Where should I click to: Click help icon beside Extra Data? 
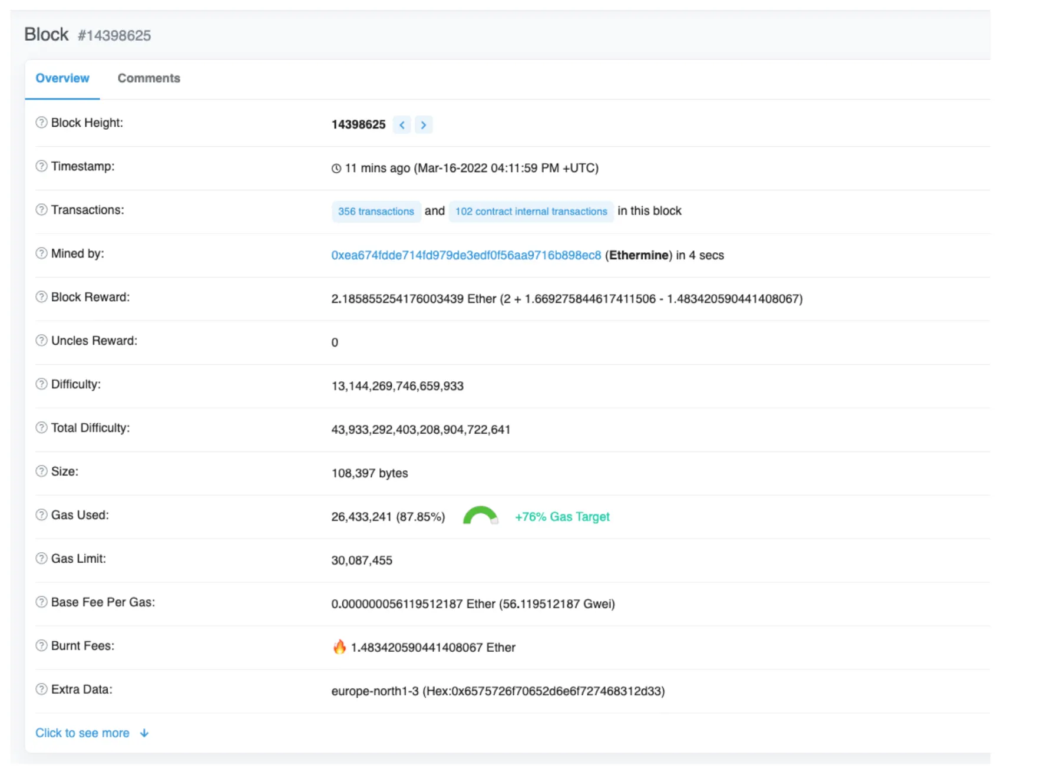point(41,689)
